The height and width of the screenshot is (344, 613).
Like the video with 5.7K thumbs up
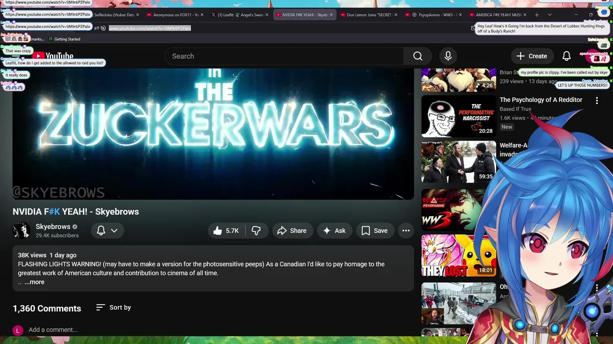226,231
